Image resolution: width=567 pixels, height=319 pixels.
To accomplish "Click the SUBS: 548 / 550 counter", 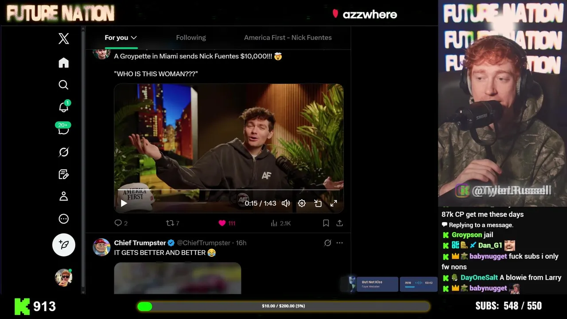I will pyautogui.click(x=509, y=306).
